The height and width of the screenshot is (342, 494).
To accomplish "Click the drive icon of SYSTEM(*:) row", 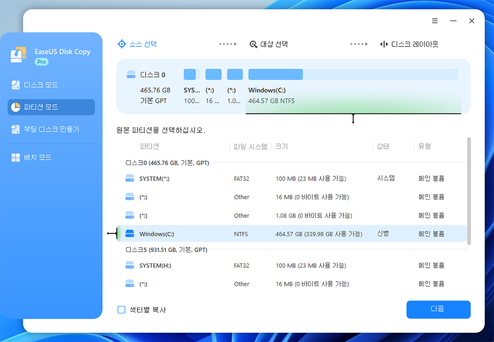I will [129, 178].
